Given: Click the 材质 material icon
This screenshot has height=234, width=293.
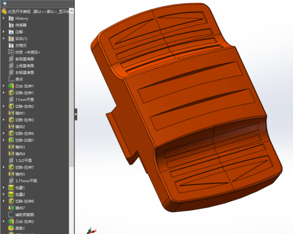Looking at the screenshot, I should pos(11,52).
